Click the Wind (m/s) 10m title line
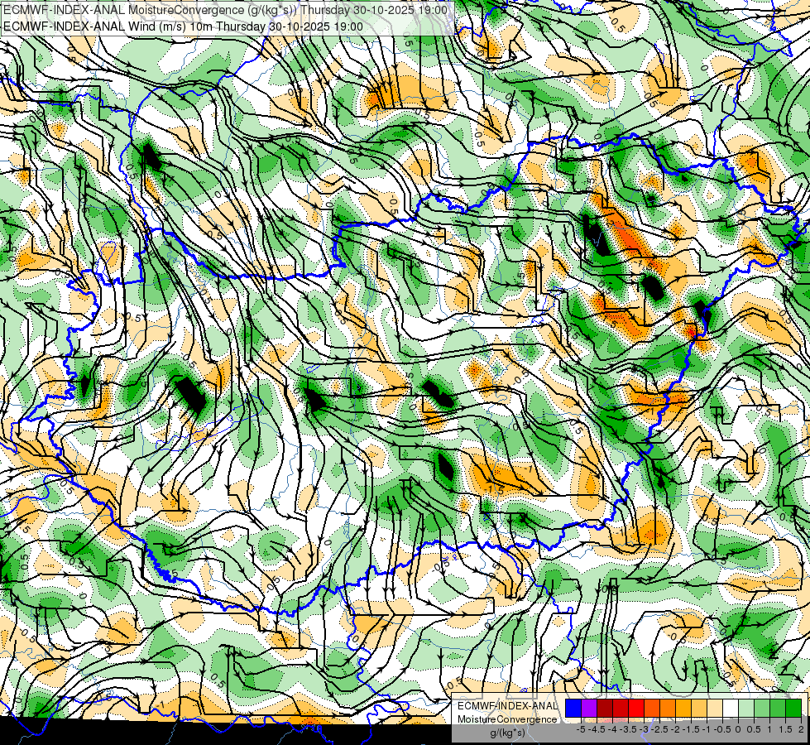This screenshot has width=810, height=745. coord(183,26)
